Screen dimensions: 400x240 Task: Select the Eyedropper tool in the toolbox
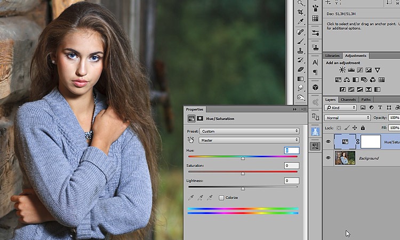[300, 22]
